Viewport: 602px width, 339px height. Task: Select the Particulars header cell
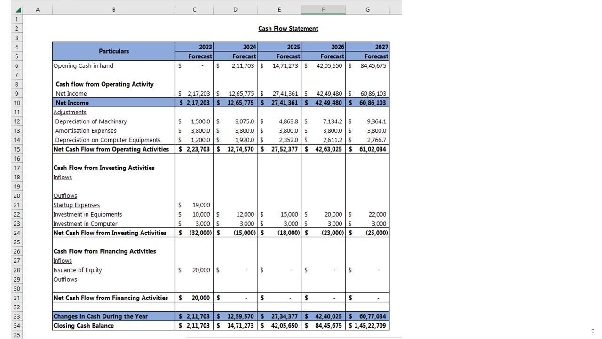pyautogui.click(x=113, y=51)
